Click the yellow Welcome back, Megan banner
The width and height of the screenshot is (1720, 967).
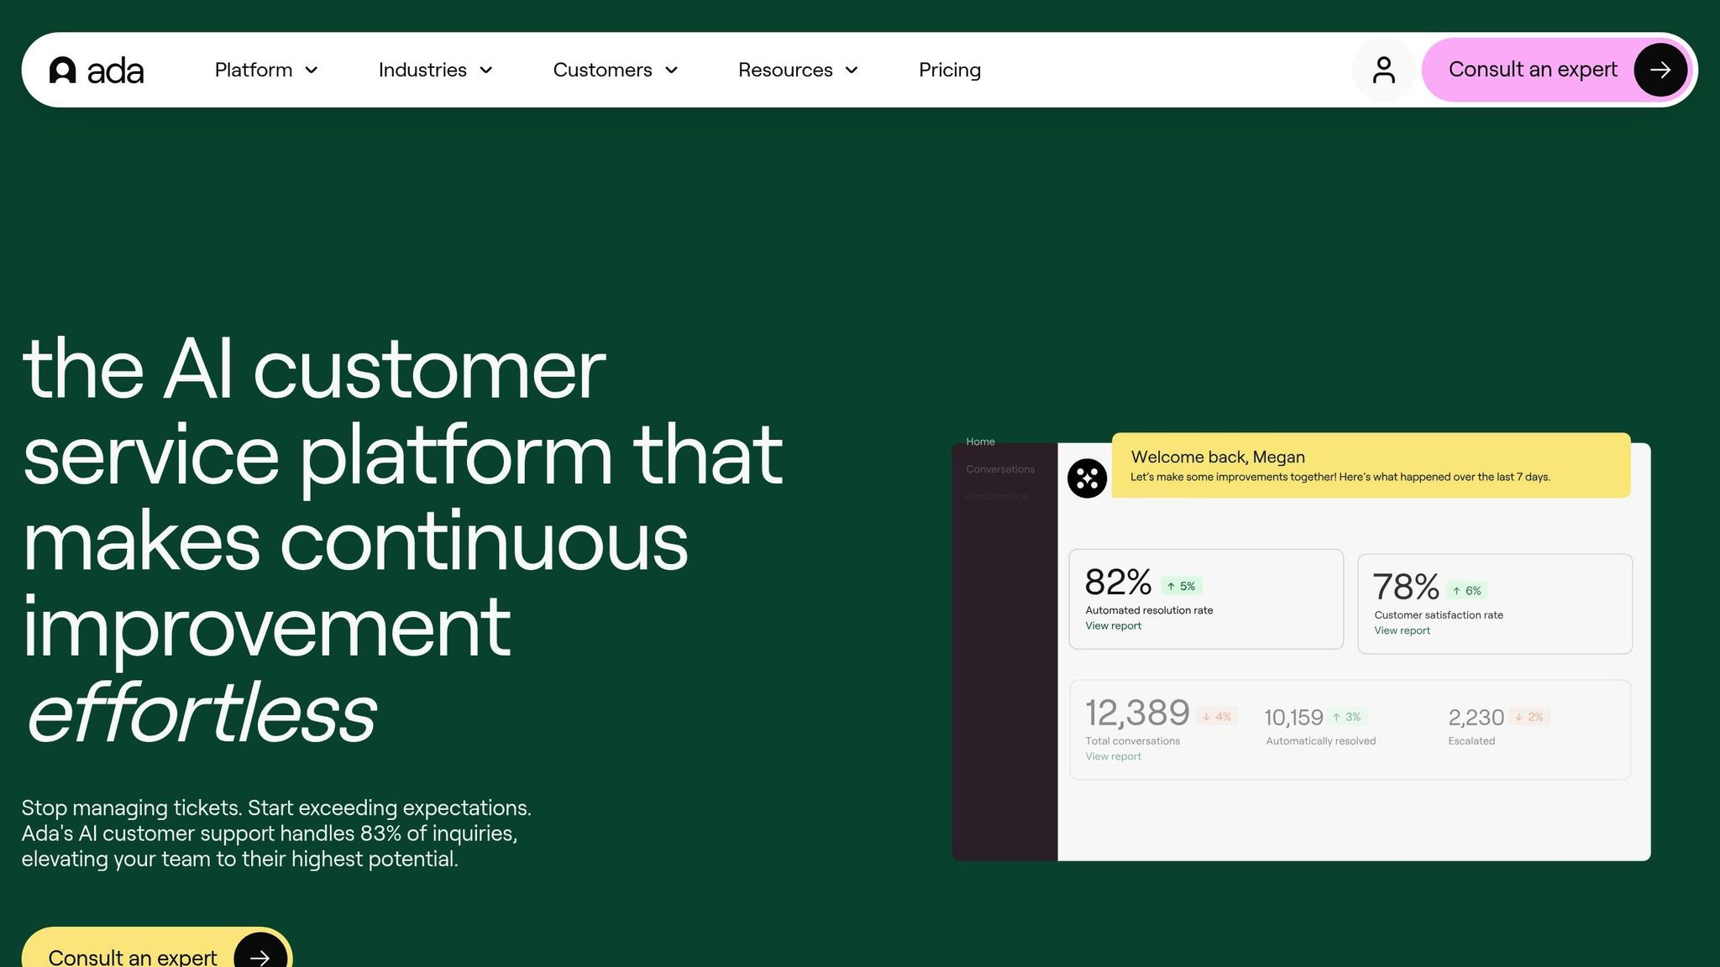pos(1371,465)
